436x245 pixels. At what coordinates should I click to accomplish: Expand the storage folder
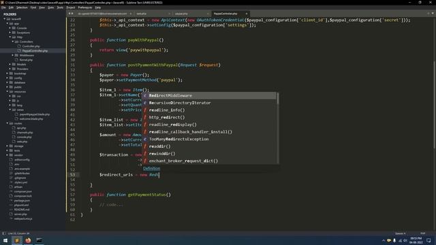7,146
